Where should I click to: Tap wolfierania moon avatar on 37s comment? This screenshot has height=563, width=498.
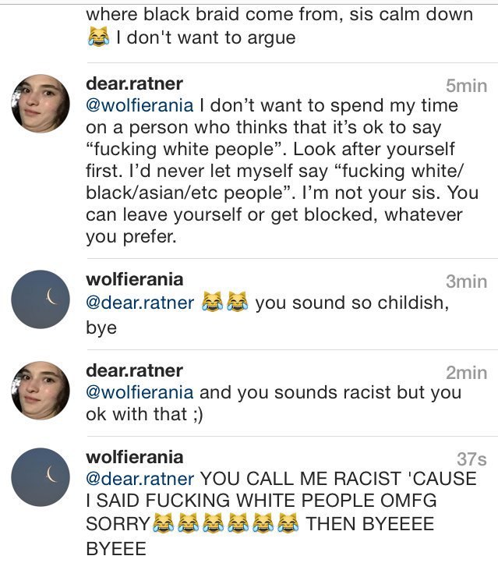click(x=41, y=477)
